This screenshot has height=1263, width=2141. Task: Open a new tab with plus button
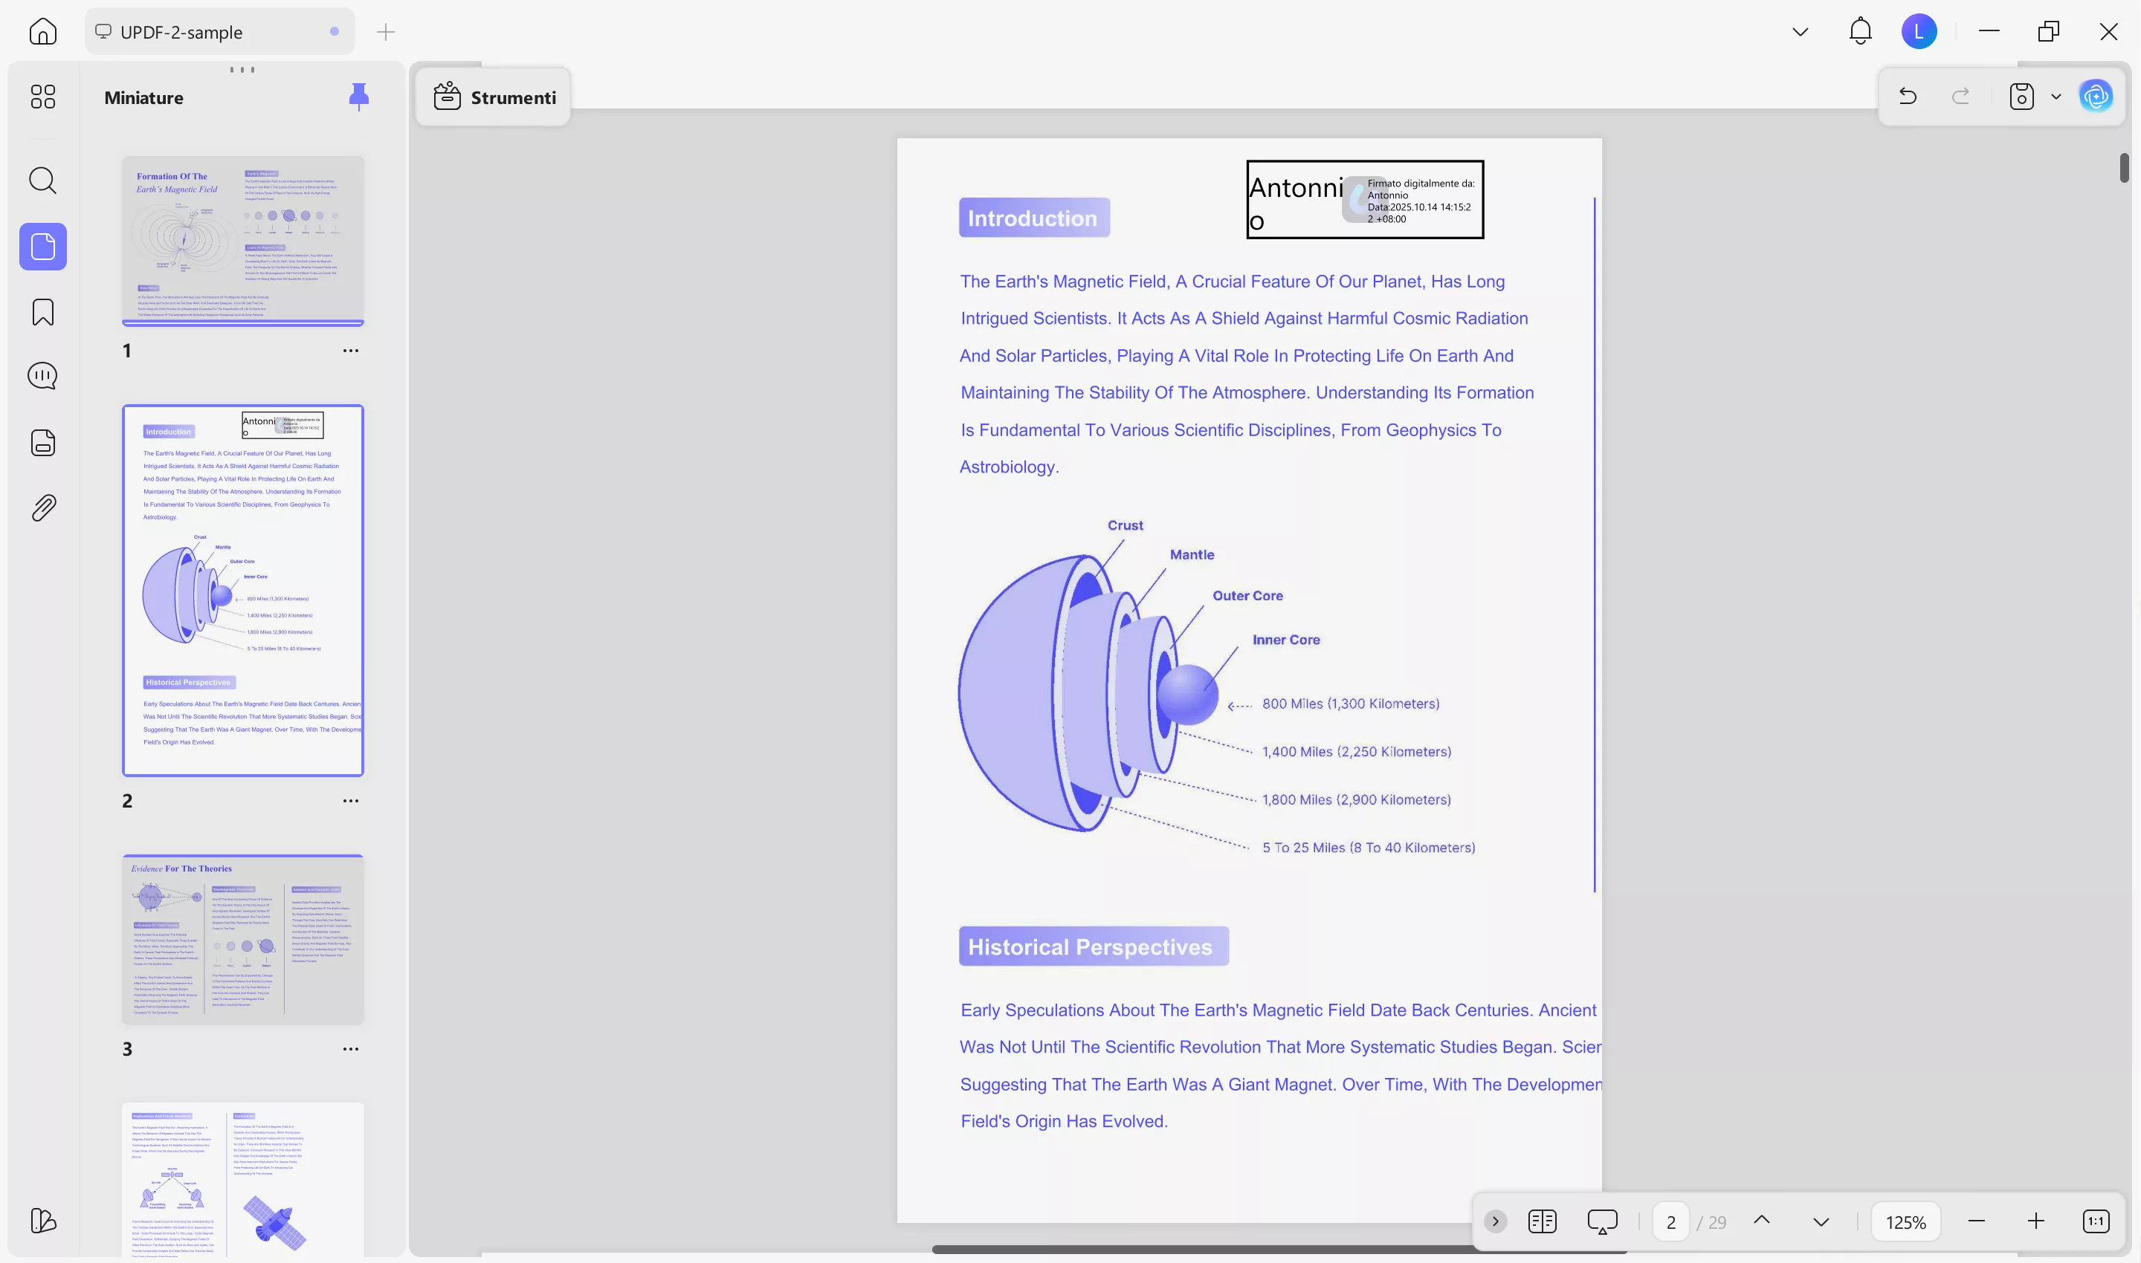(386, 31)
